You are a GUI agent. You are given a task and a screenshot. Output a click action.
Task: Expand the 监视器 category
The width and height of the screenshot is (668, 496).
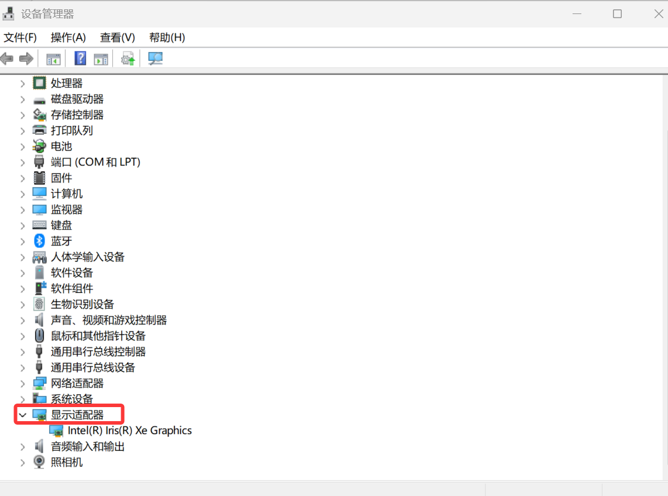click(22, 209)
